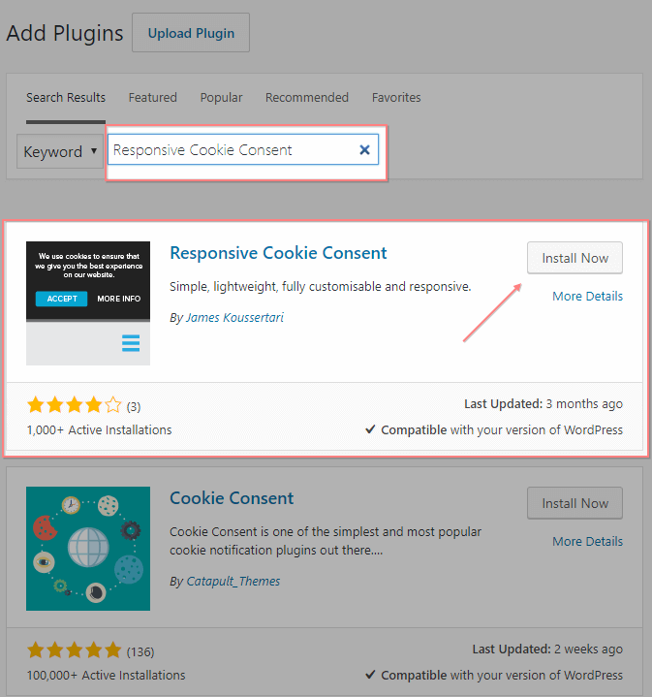This screenshot has height=697, width=652.
Task: Open the Favorites plugins tab
Action: 396,97
